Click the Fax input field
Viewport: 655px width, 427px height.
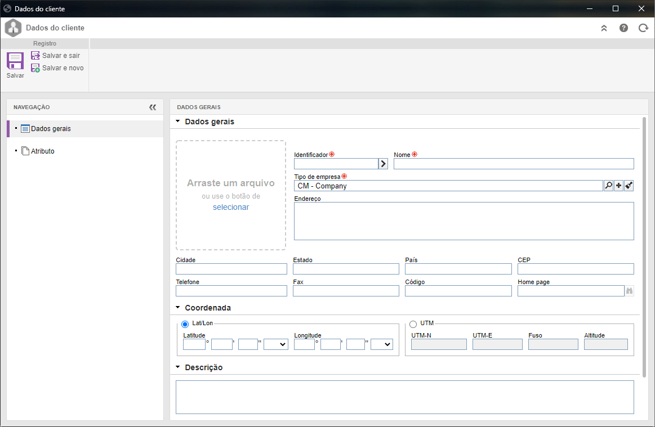click(x=346, y=291)
